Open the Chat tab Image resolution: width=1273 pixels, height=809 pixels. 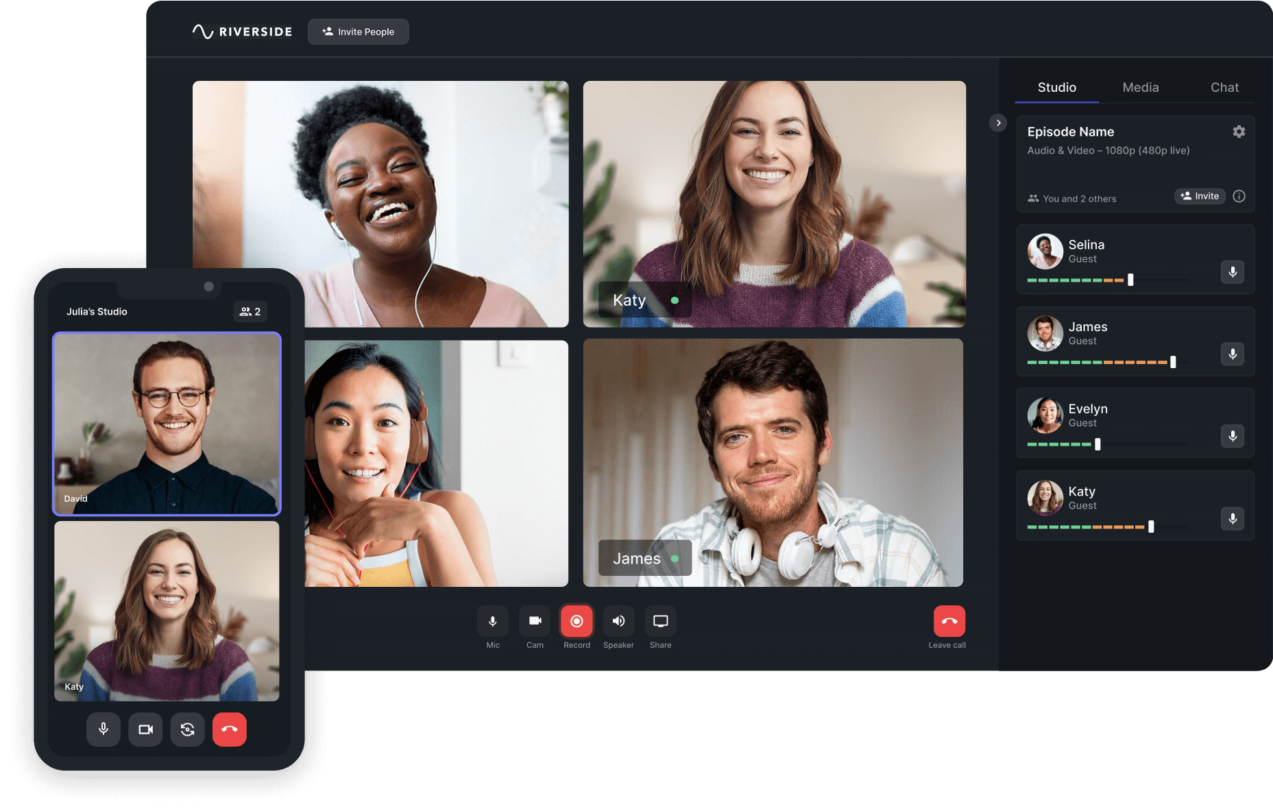tap(1224, 88)
